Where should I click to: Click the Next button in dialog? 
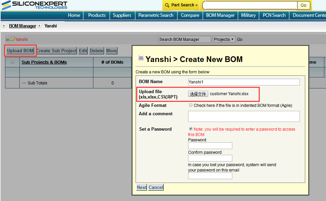tap(142, 187)
